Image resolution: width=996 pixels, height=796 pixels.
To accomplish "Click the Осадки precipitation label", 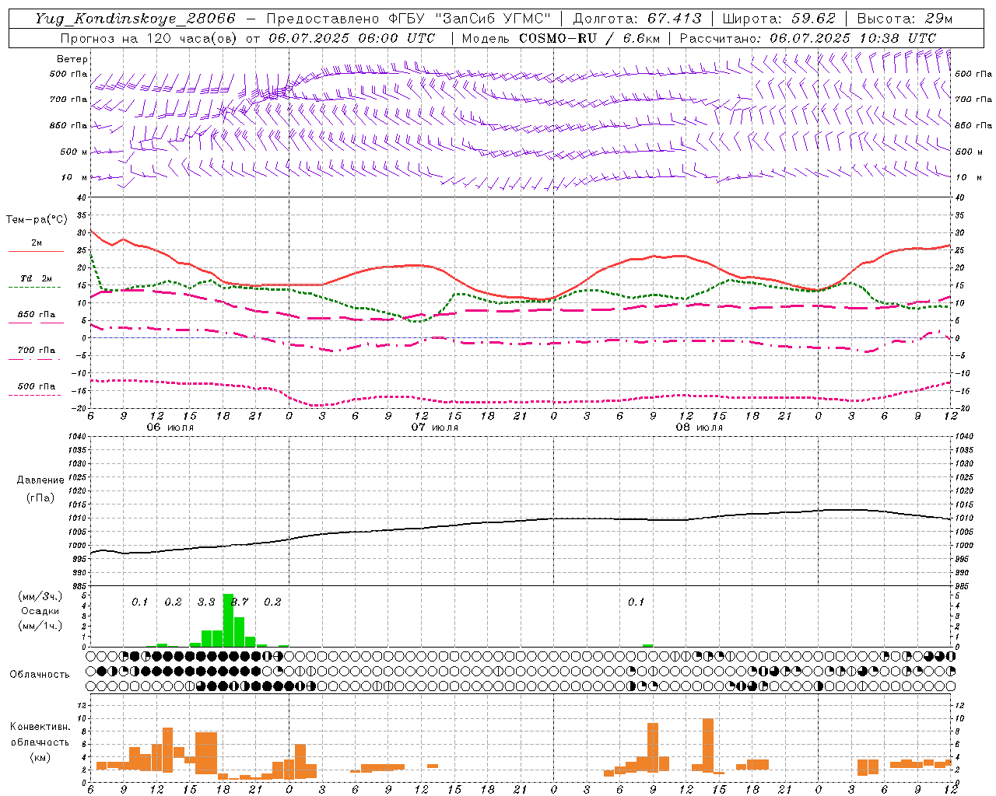I will [x=40, y=611].
